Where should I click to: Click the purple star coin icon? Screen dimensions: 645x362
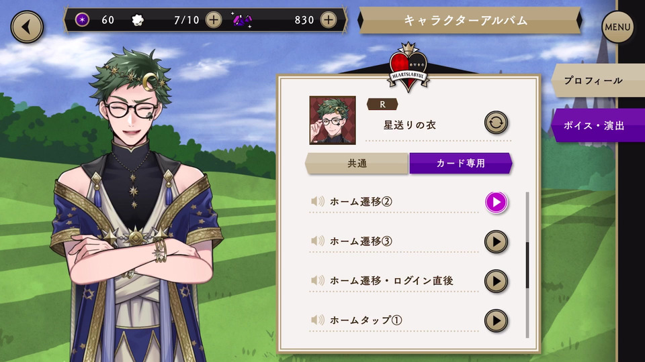pos(82,19)
